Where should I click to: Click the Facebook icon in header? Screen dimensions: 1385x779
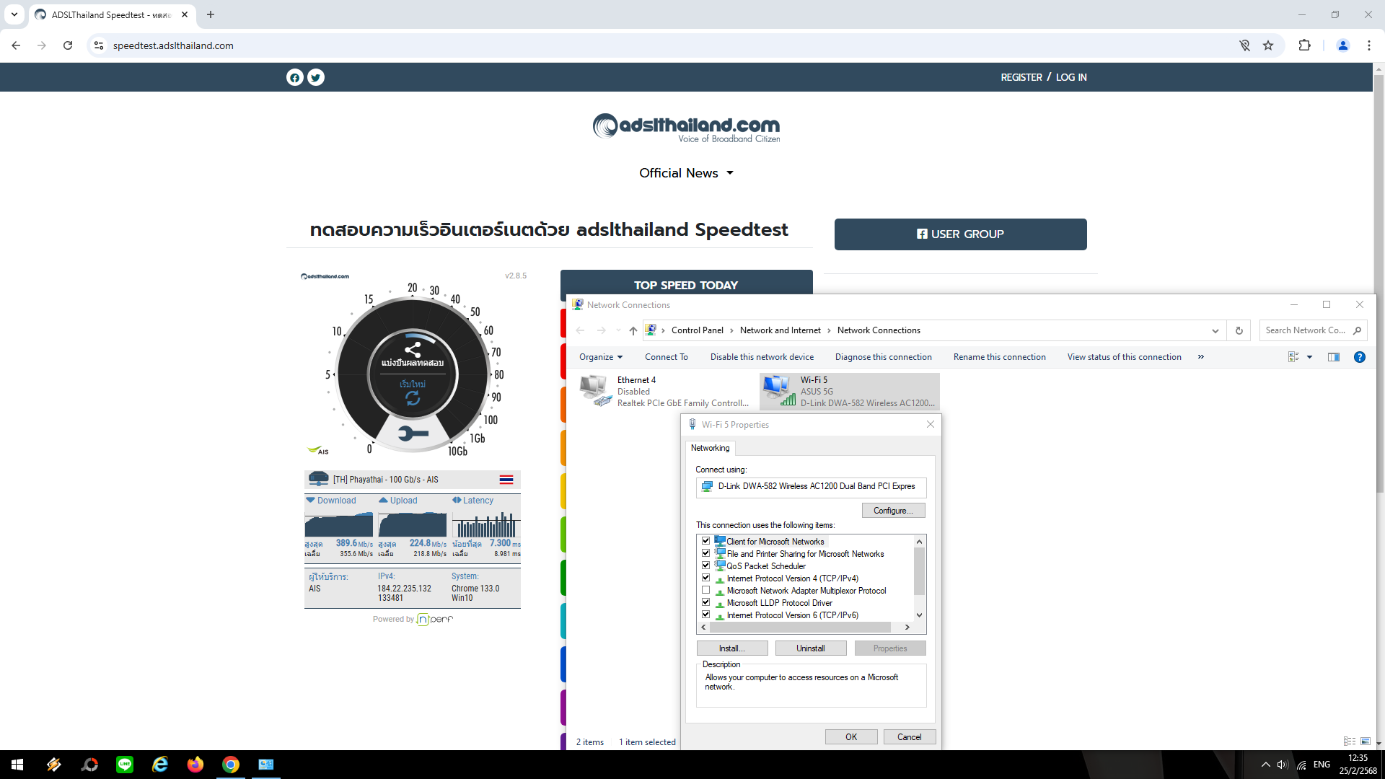pyautogui.click(x=294, y=77)
